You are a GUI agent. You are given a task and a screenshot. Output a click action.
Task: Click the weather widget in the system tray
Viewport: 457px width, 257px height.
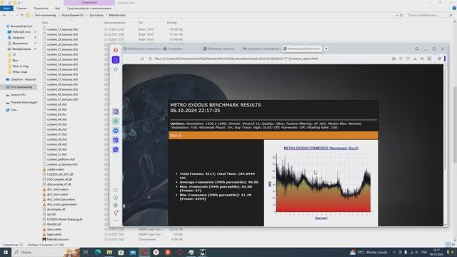pyautogui.click(x=368, y=252)
